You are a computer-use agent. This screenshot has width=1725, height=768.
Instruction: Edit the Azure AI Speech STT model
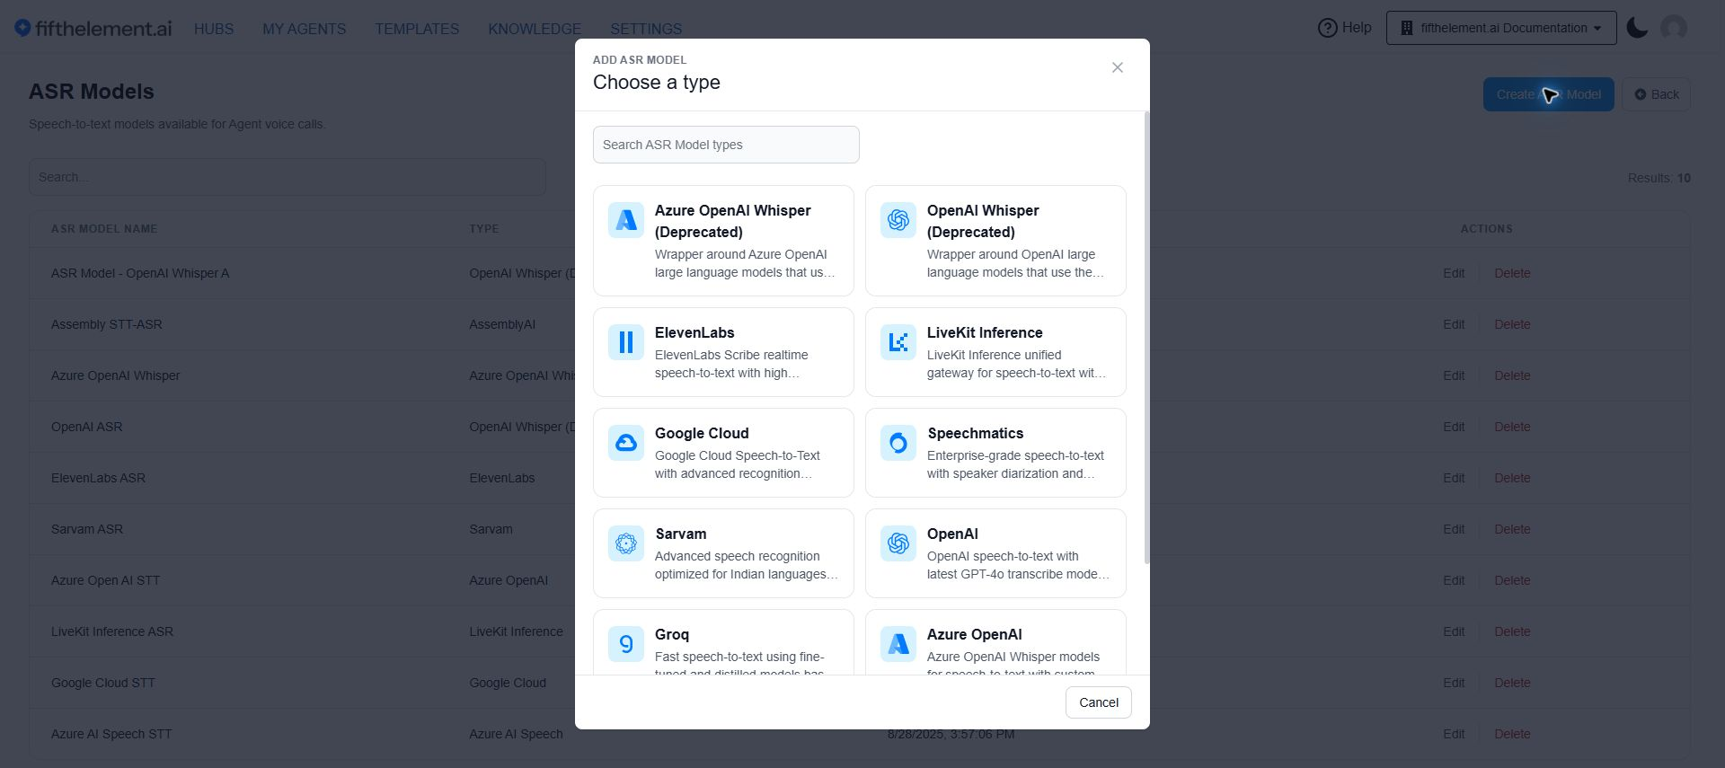(x=1454, y=734)
